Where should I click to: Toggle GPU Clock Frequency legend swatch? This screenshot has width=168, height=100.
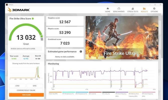(149, 92)
